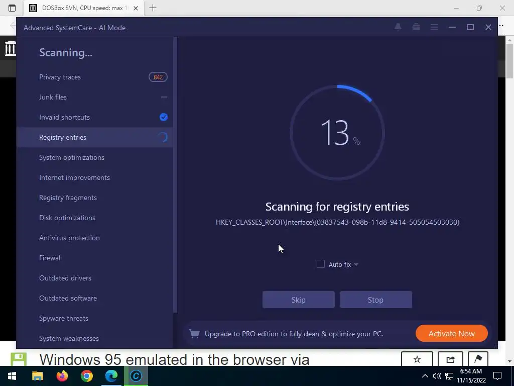The image size is (514, 386).
Task: Select System optimizations in scan list
Action: 94,157
